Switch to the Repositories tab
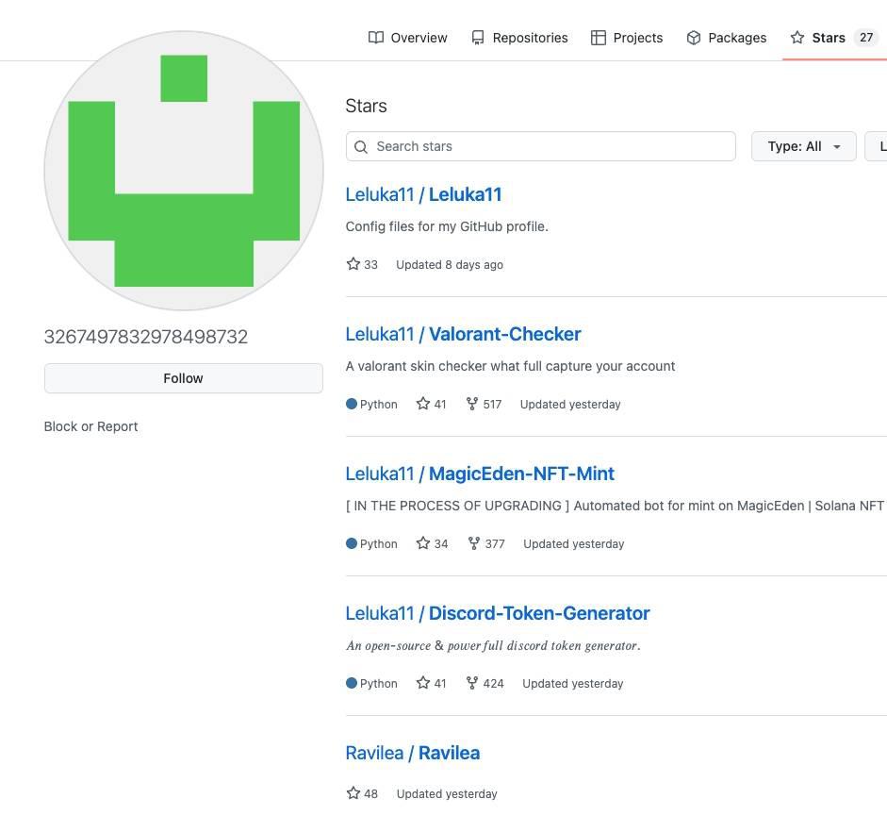Viewport: 887px width, 815px height. (x=519, y=38)
